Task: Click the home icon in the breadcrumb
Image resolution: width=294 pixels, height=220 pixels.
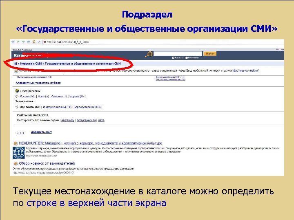Action: pos(16,64)
